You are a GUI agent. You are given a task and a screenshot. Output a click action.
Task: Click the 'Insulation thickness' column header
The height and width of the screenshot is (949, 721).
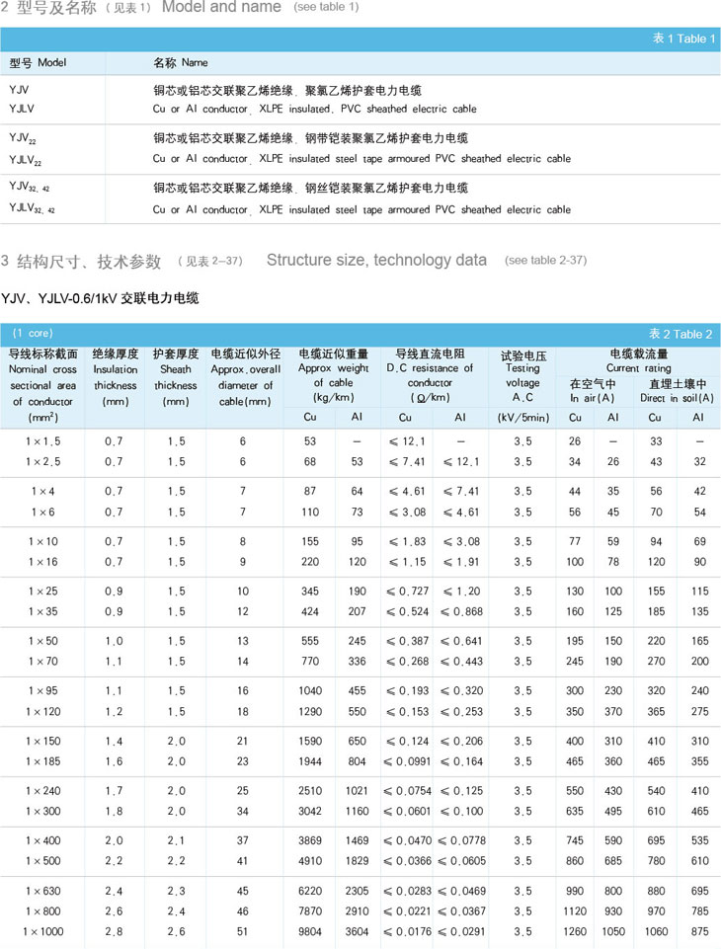point(115,377)
